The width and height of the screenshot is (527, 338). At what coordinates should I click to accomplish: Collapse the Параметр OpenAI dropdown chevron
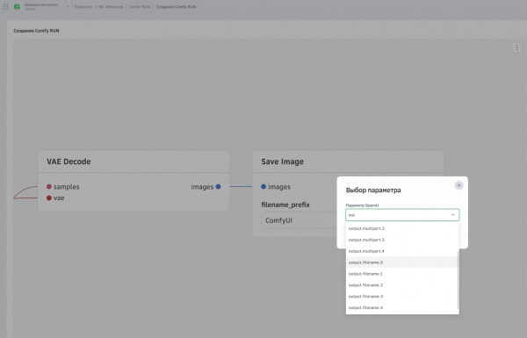tap(452, 215)
